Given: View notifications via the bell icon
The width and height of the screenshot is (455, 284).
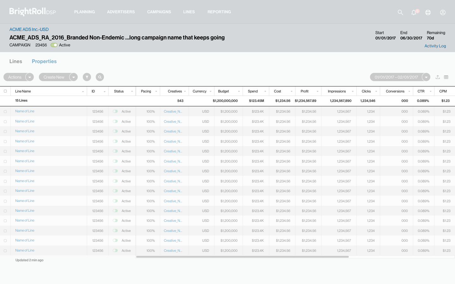Looking at the screenshot, I should pyautogui.click(x=414, y=12).
